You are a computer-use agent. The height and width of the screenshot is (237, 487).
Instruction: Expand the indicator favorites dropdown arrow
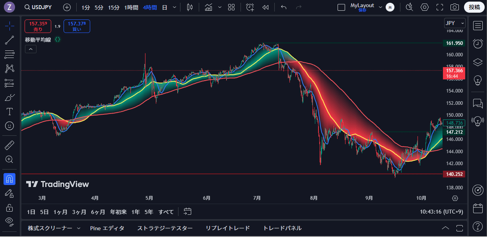point(220,7)
